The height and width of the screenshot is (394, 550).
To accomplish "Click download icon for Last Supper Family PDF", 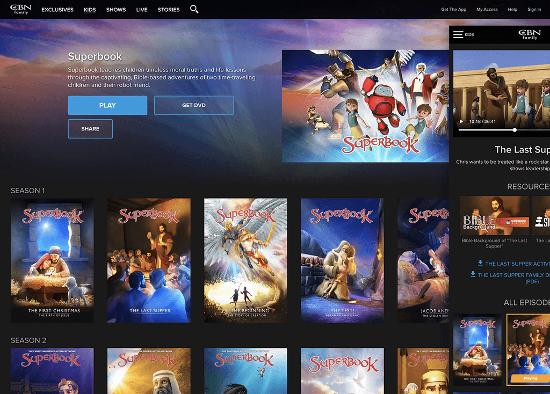I will [x=473, y=274].
